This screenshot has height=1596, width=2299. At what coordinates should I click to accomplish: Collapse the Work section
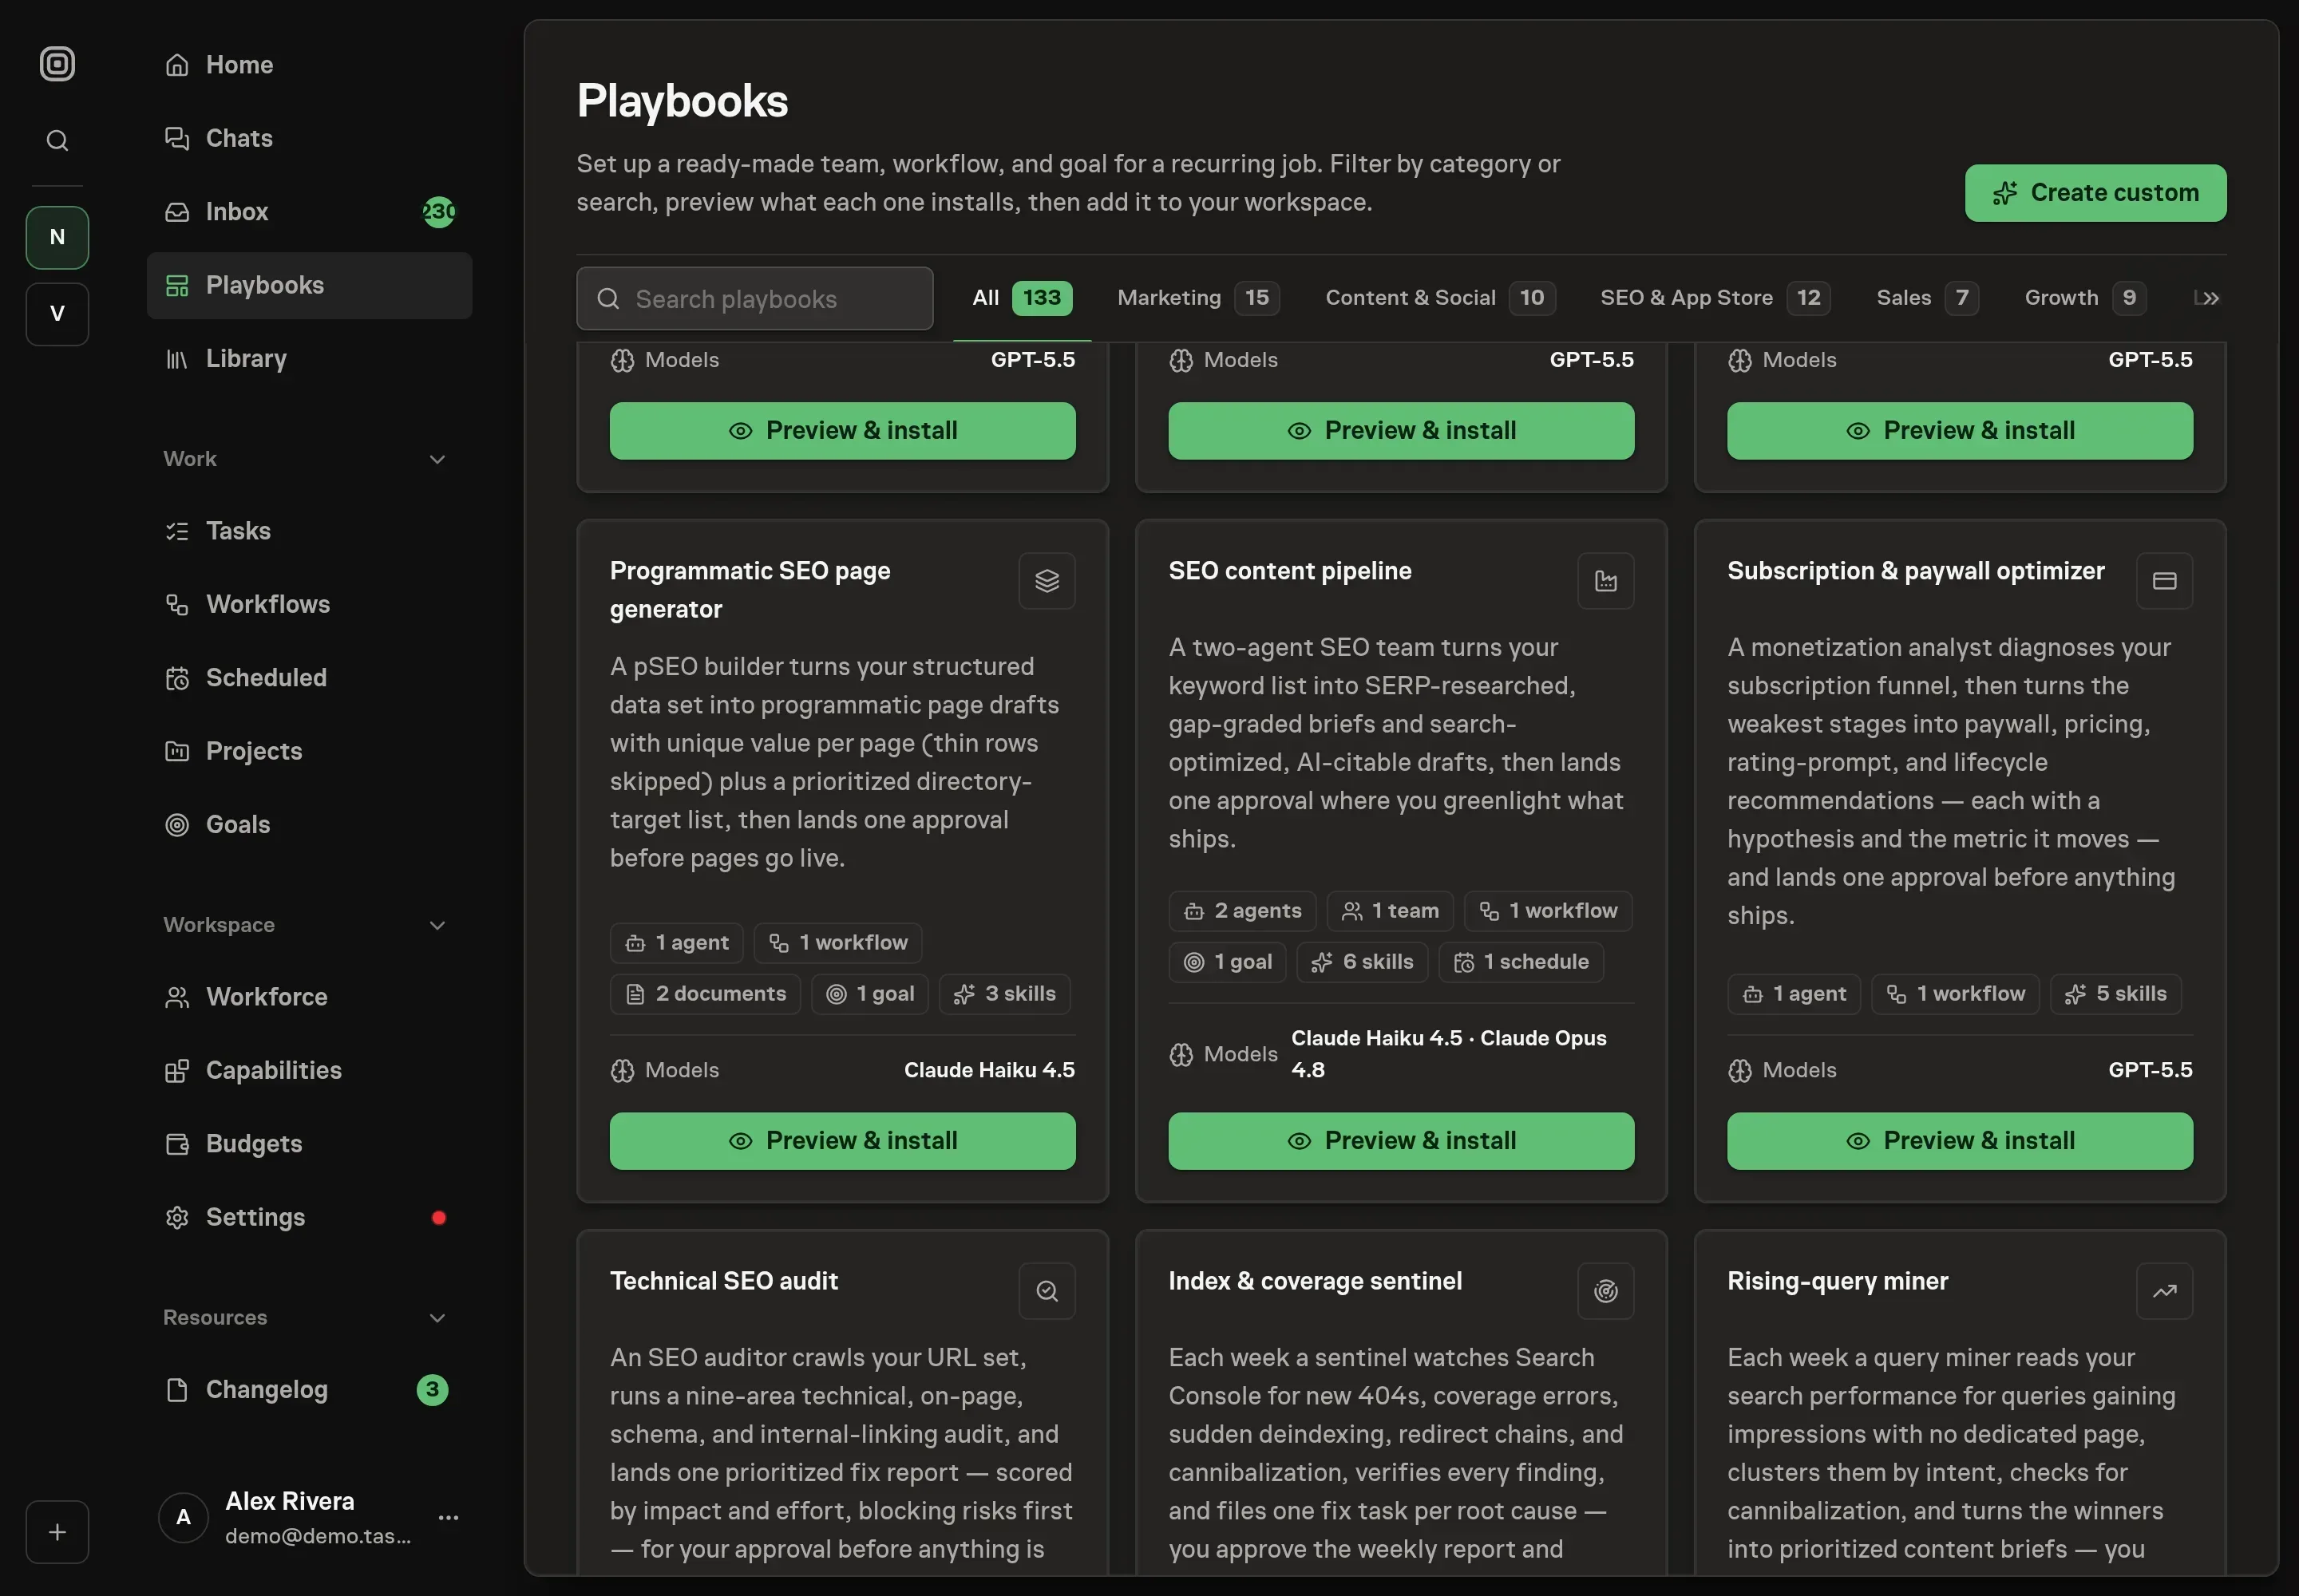pos(437,459)
